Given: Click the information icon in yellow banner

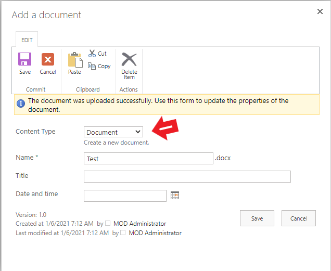Looking at the screenshot, I should [21, 104].
